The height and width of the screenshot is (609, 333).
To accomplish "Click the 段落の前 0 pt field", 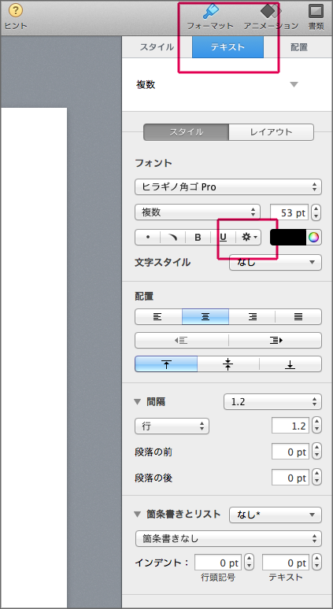I will [x=290, y=452].
